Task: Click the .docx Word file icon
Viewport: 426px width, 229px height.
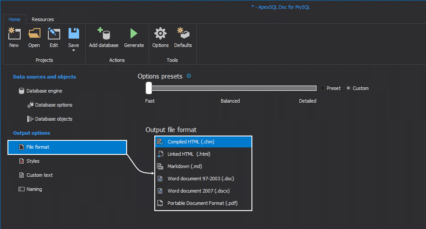Action: pyautogui.click(x=160, y=191)
